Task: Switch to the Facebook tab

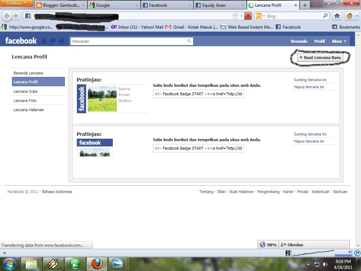Action: click(167, 5)
